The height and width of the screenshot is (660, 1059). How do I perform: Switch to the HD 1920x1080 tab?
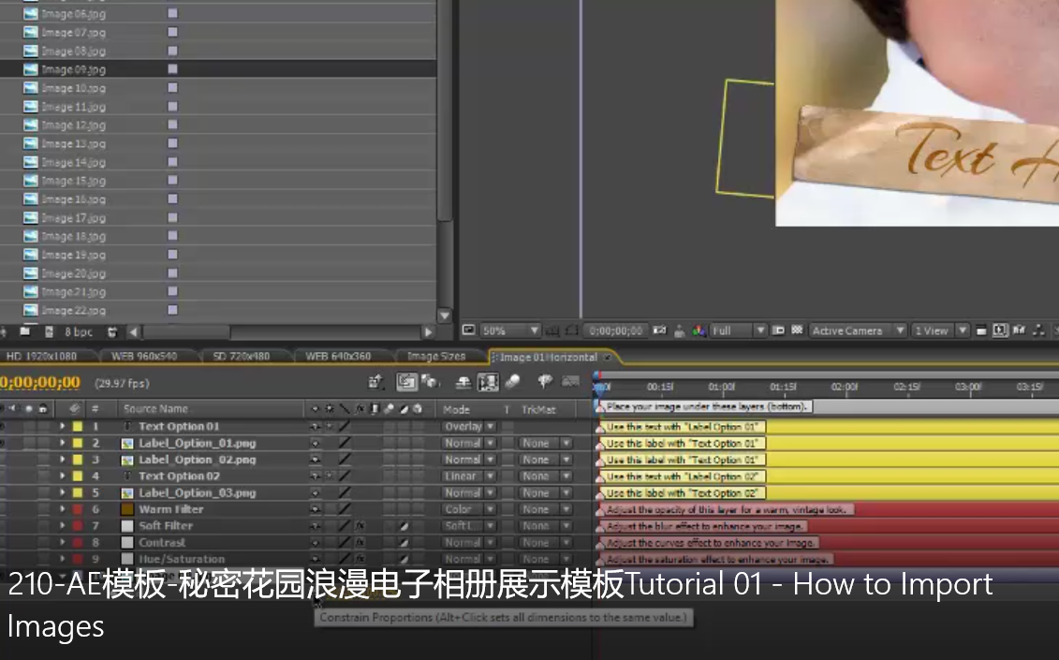[x=42, y=356]
